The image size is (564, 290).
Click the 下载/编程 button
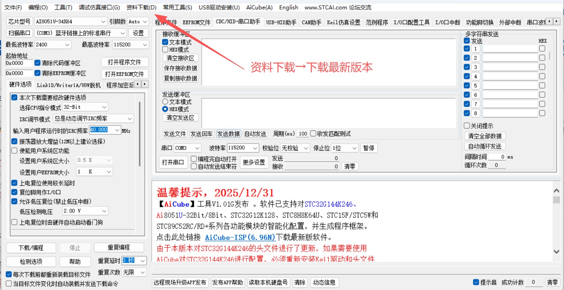(31, 248)
